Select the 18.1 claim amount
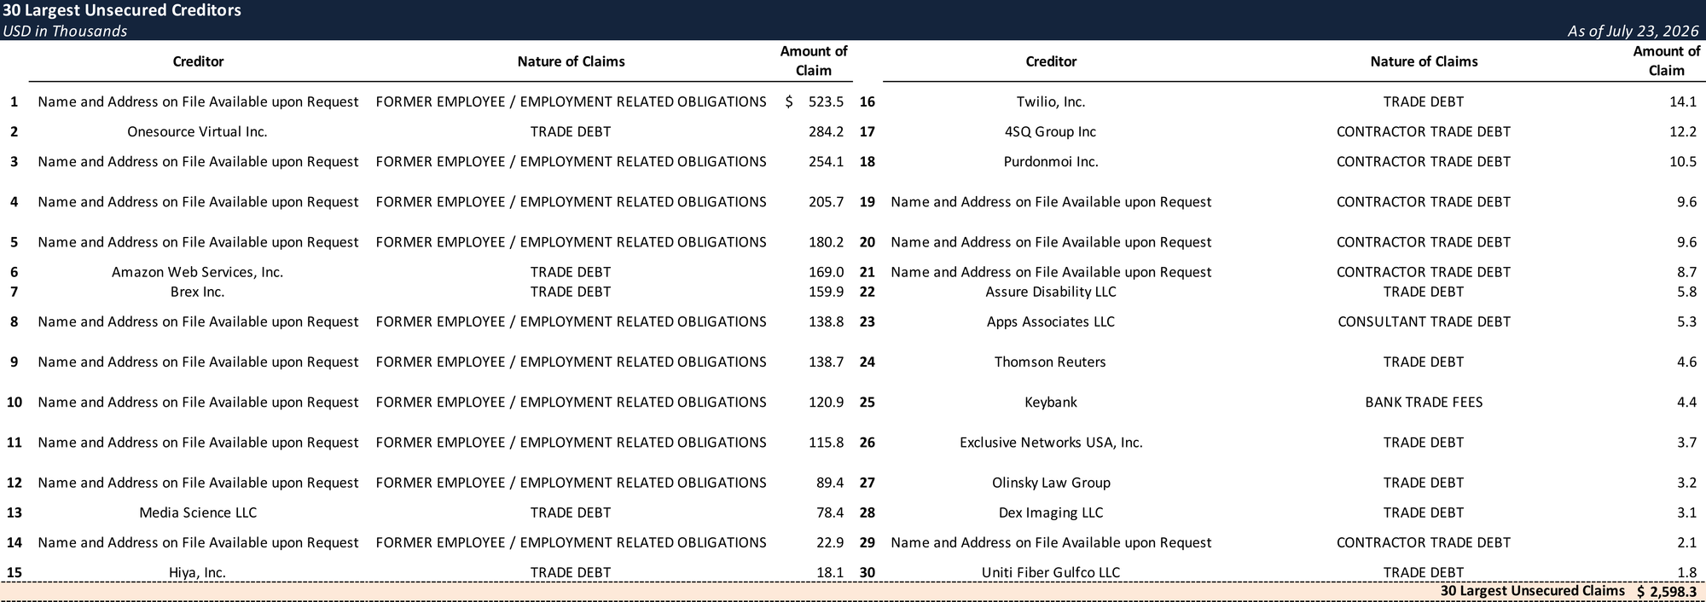1706x602 pixels. (830, 572)
